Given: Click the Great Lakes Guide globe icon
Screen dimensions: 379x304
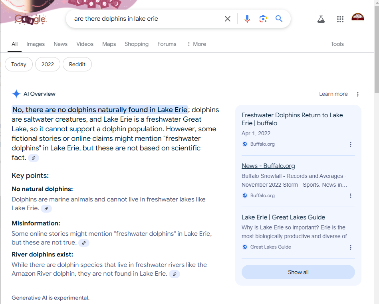Looking at the screenshot, I should [x=245, y=247].
